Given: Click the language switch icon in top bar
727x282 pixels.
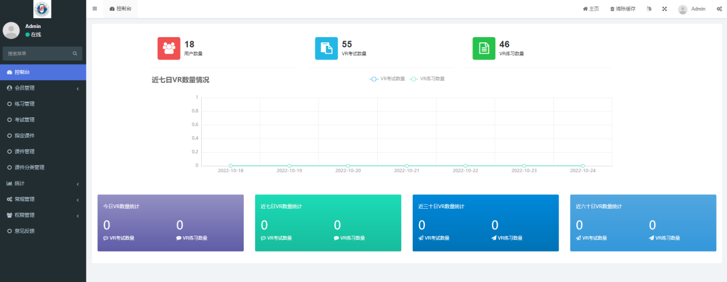Looking at the screenshot, I should coord(649,9).
